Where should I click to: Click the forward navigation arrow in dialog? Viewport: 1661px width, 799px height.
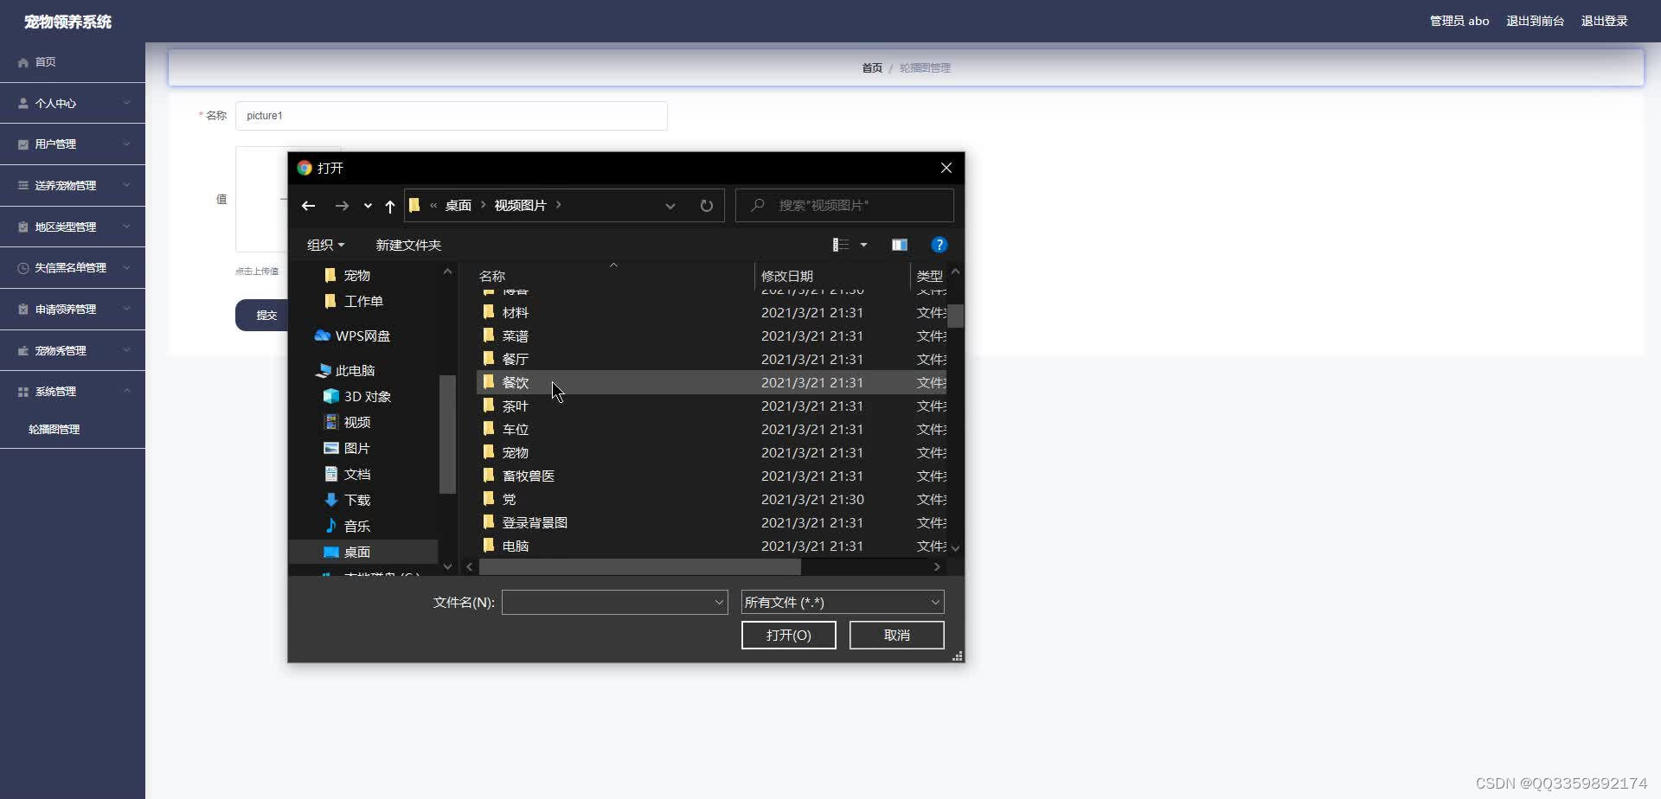[x=342, y=206]
